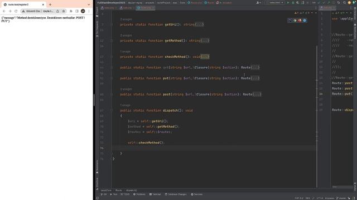
Task: Reload the page in Chrome
Action: pos(16,11)
